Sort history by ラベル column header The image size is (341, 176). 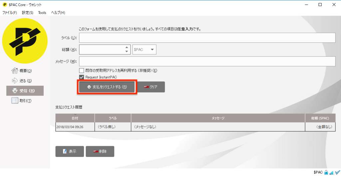(x=113, y=118)
